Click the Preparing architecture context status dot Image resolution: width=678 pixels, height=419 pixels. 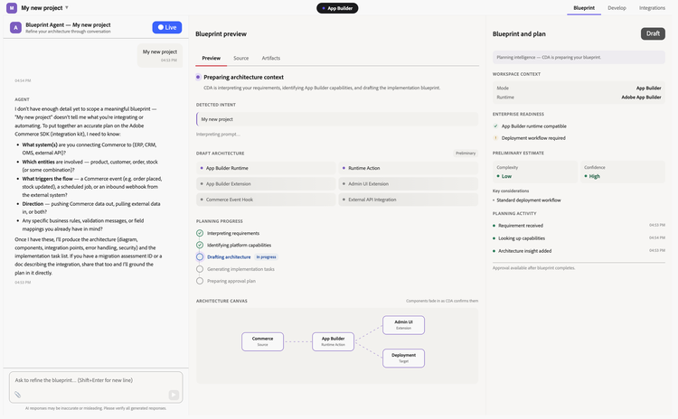click(198, 77)
